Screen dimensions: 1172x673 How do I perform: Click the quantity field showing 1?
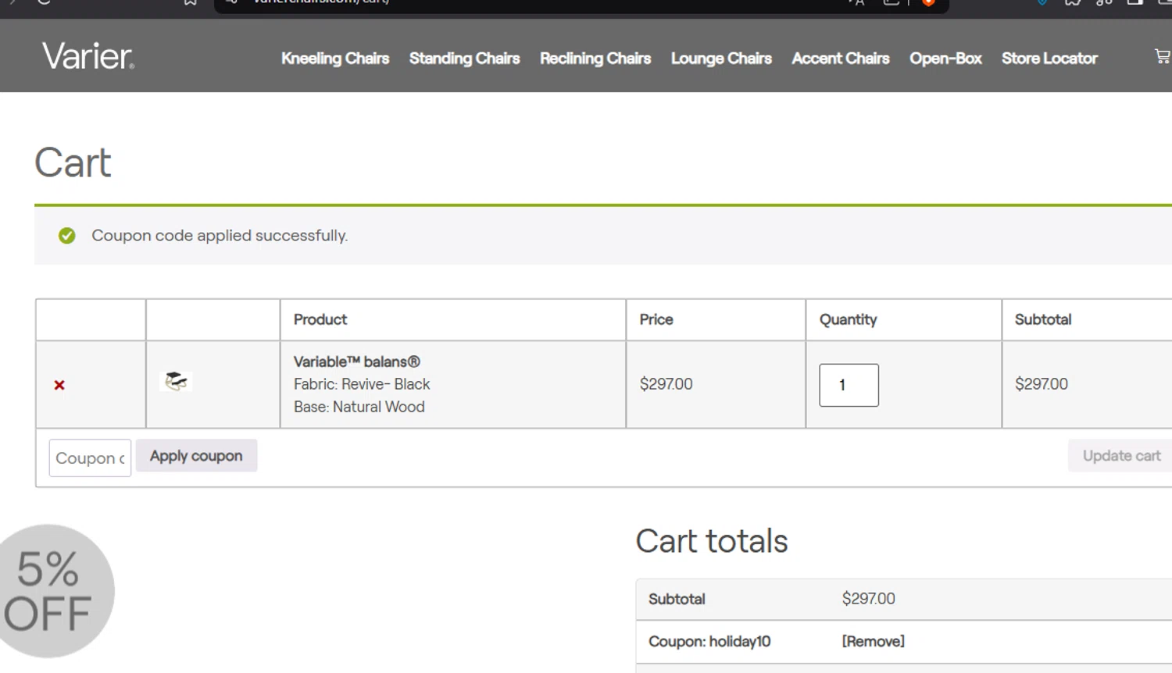coord(849,385)
